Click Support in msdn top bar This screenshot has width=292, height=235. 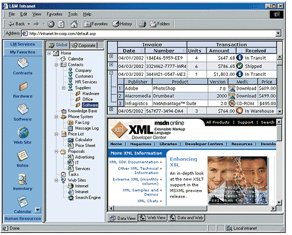[245, 122]
